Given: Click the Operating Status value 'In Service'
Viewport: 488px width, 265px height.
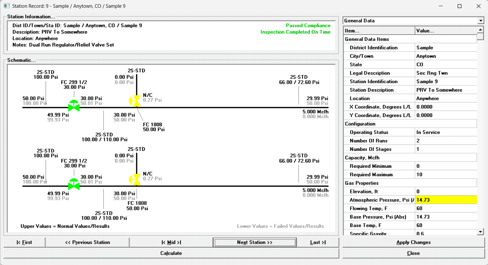Looking at the screenshot, I should [446, 132].
